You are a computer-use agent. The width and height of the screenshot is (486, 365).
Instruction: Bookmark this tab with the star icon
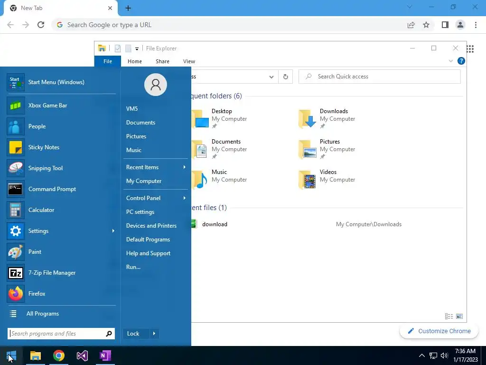[426, 25]
